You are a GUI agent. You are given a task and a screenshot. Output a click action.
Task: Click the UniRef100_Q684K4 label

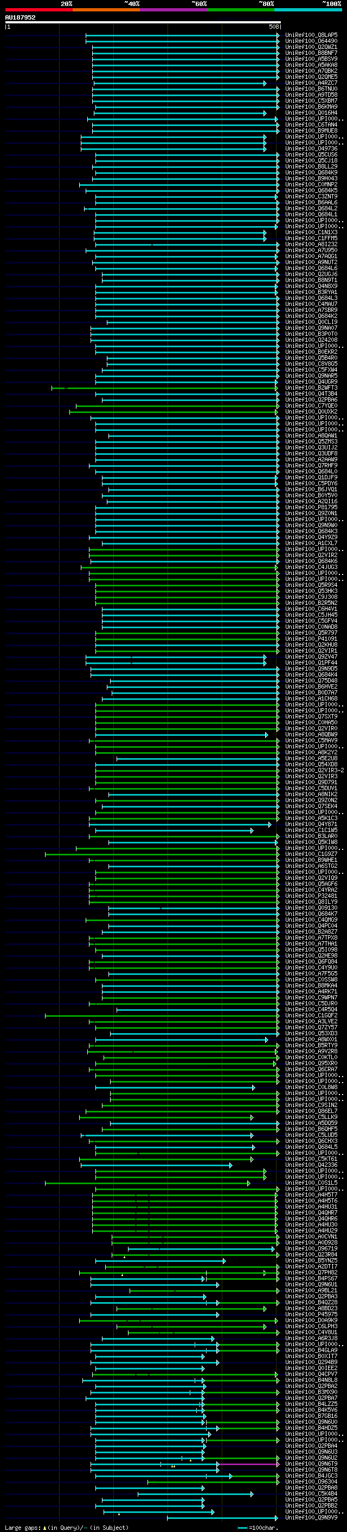[x=311, y=676]
